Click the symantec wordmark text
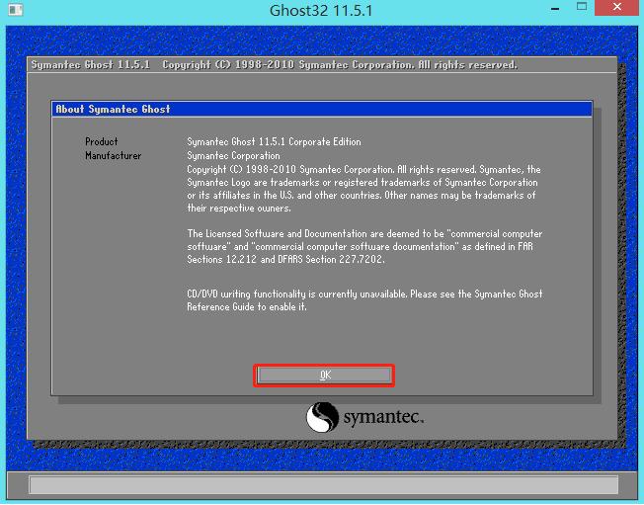This screenshot has width=644, height=505. (383, 418)
